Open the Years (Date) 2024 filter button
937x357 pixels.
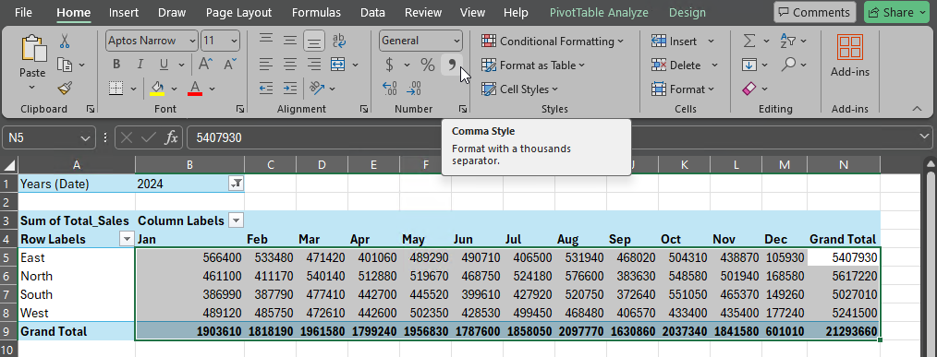click(236, 184)
